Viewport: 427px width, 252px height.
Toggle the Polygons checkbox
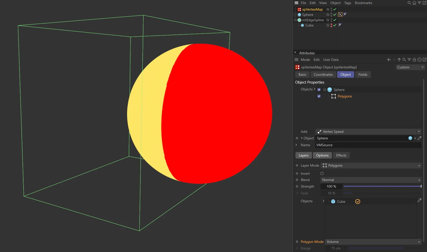pos(319,96)
